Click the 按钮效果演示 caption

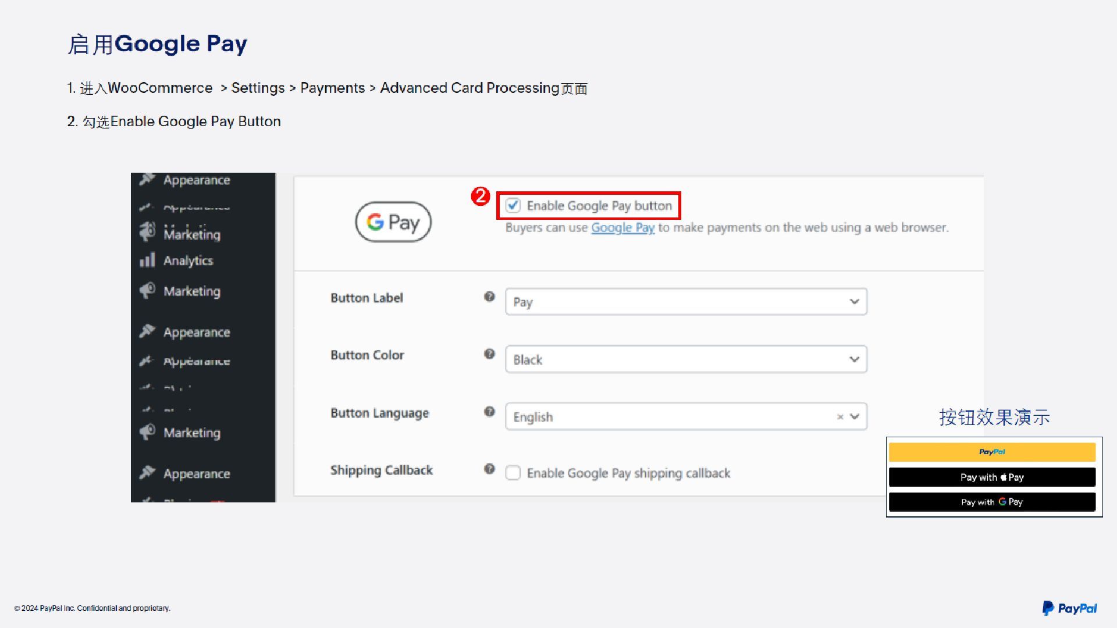click(994, 417)
